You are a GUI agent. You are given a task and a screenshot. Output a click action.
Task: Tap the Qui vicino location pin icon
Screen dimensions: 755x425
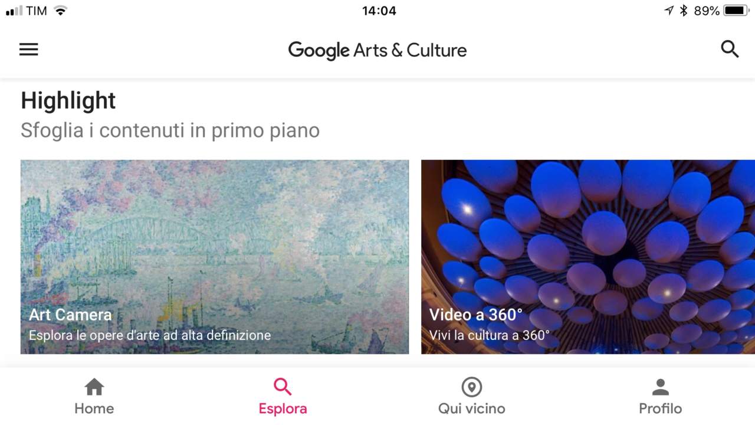point(472,387)
